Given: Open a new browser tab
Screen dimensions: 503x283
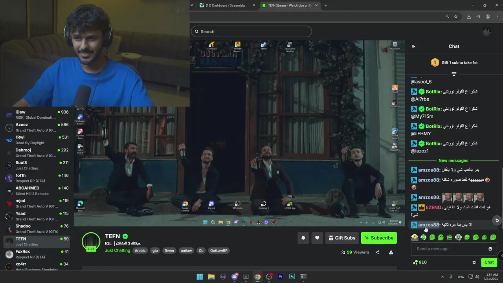Looking at the screenshot, I should click(x=326, y=6).
